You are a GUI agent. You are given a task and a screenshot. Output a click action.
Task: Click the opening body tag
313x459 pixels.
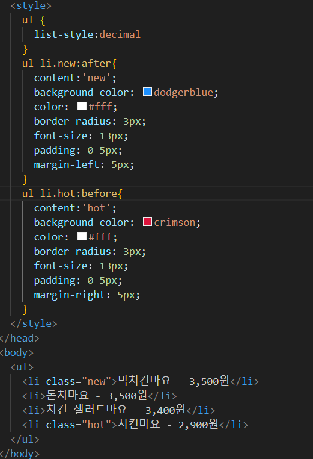pos(16,352)
